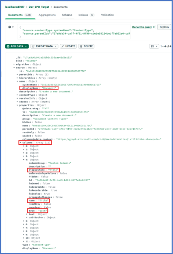Click the description "Create a new document." under name
173x254 pixels.
coord(56,92)
